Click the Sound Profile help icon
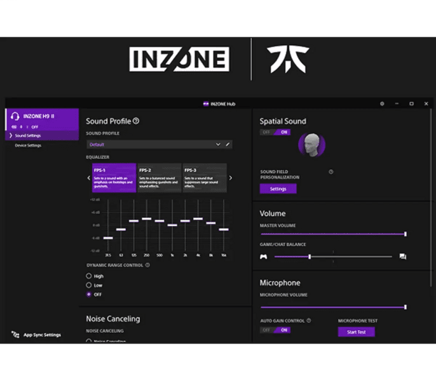436x381 pixels. coord(136,121)
